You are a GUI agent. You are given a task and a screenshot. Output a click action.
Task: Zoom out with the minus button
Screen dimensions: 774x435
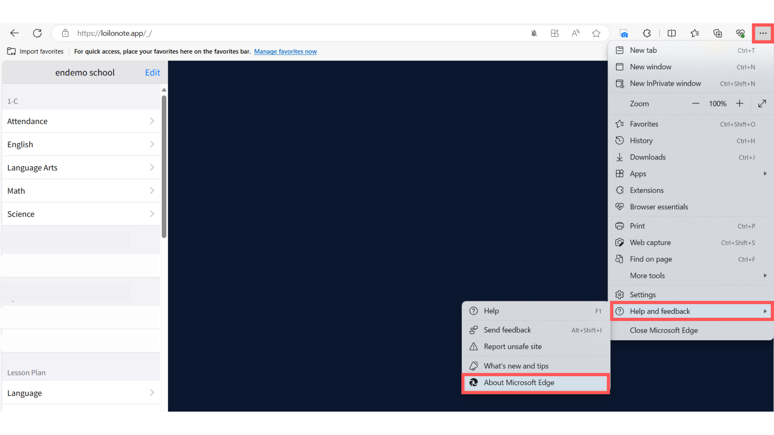click(x=696, y=104)
